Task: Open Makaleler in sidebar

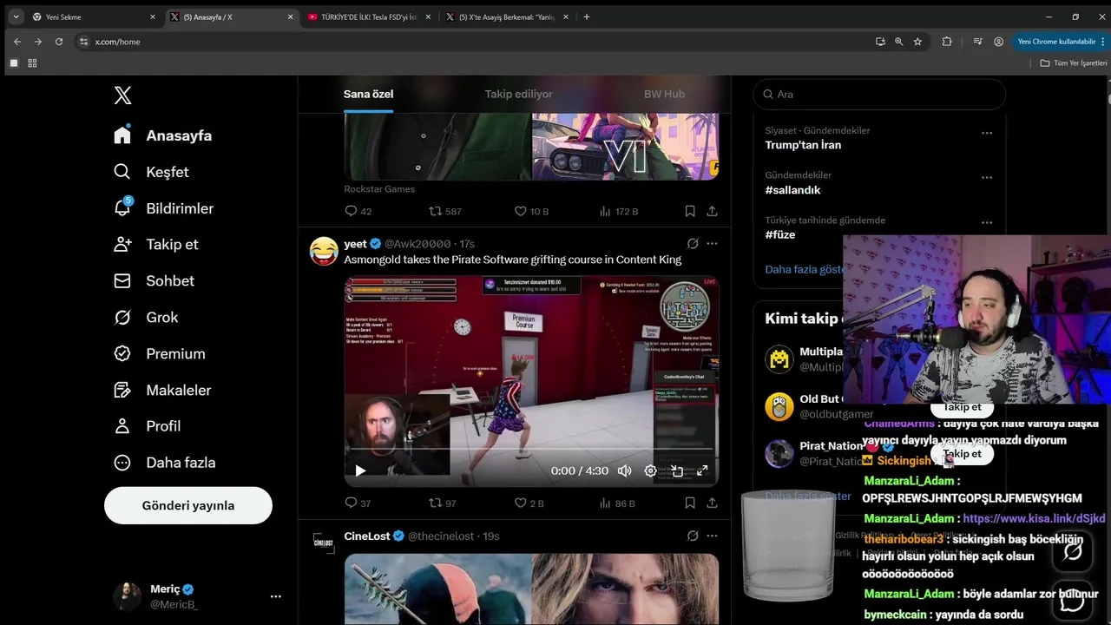Action: [162, 390]
